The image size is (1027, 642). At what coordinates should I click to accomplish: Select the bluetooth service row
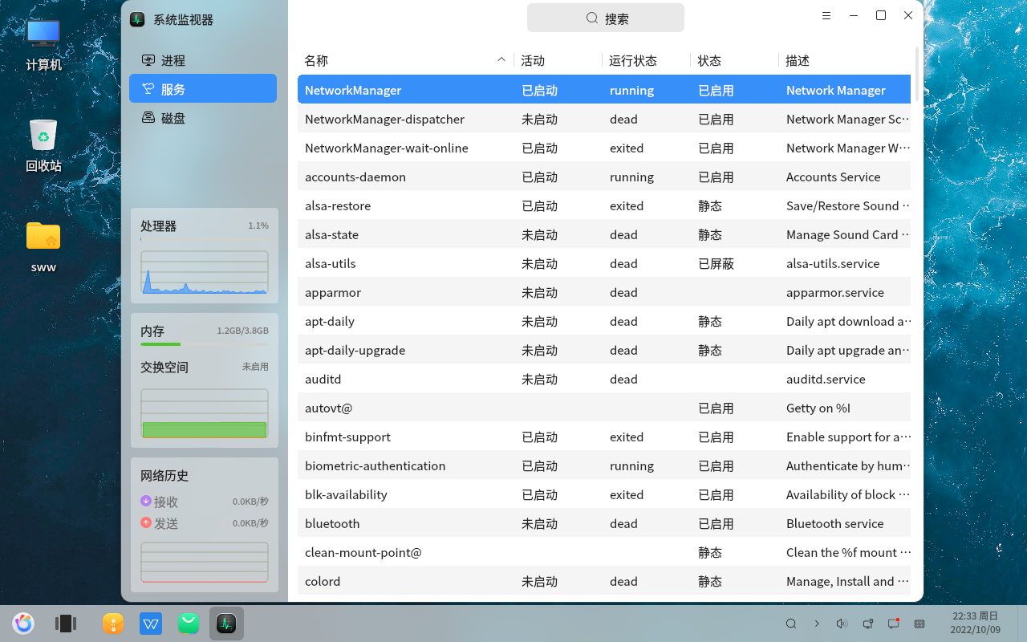pos(604,522)
